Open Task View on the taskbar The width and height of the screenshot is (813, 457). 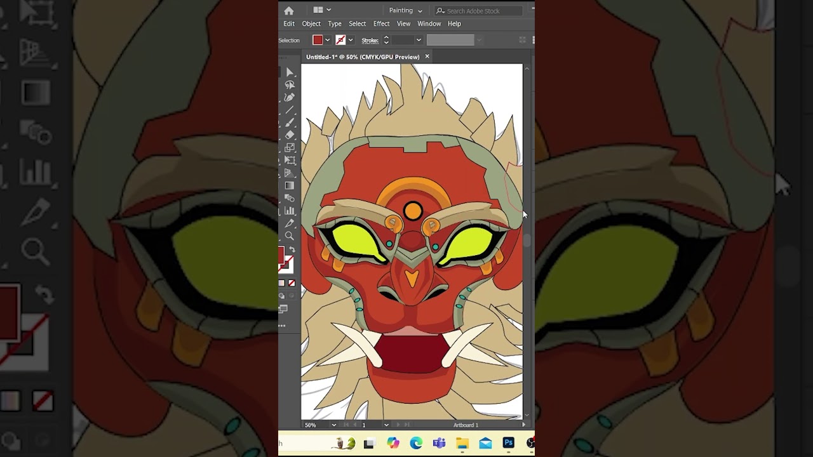tap(370, 443)
